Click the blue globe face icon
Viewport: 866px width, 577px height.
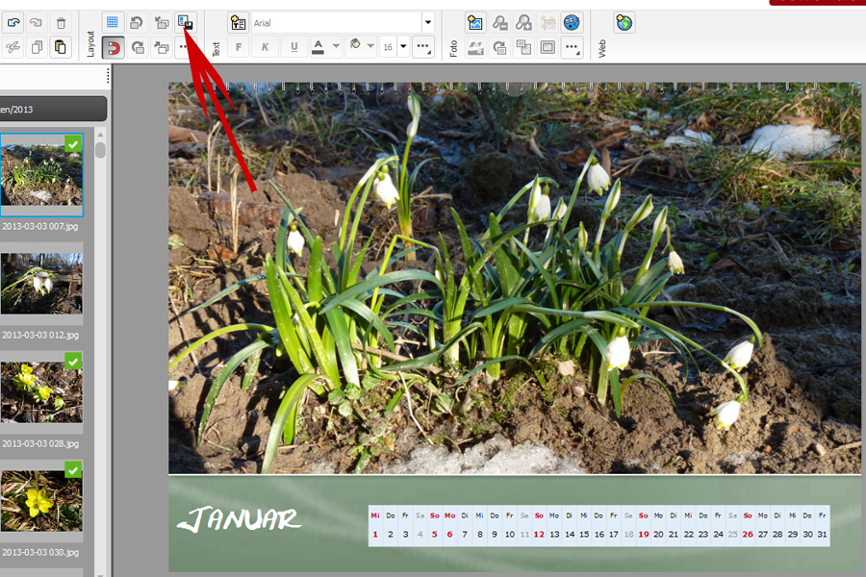(x=572, y=23)
